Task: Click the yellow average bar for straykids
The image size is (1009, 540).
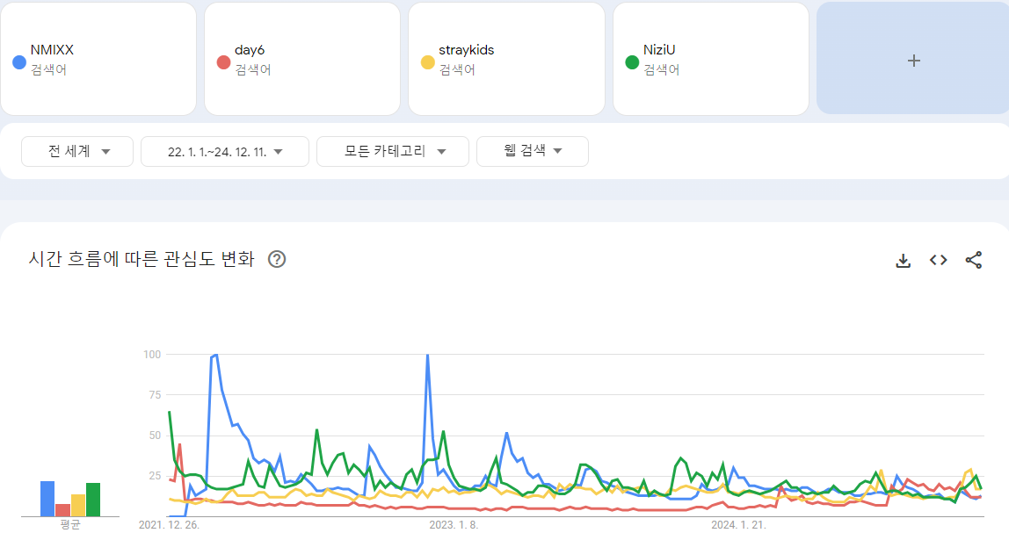Action: 78,505
